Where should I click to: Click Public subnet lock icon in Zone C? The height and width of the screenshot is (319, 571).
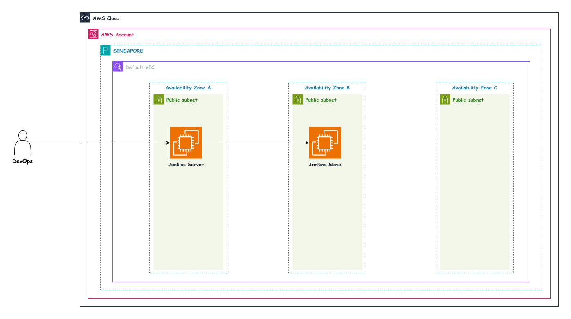pos(445,99)
